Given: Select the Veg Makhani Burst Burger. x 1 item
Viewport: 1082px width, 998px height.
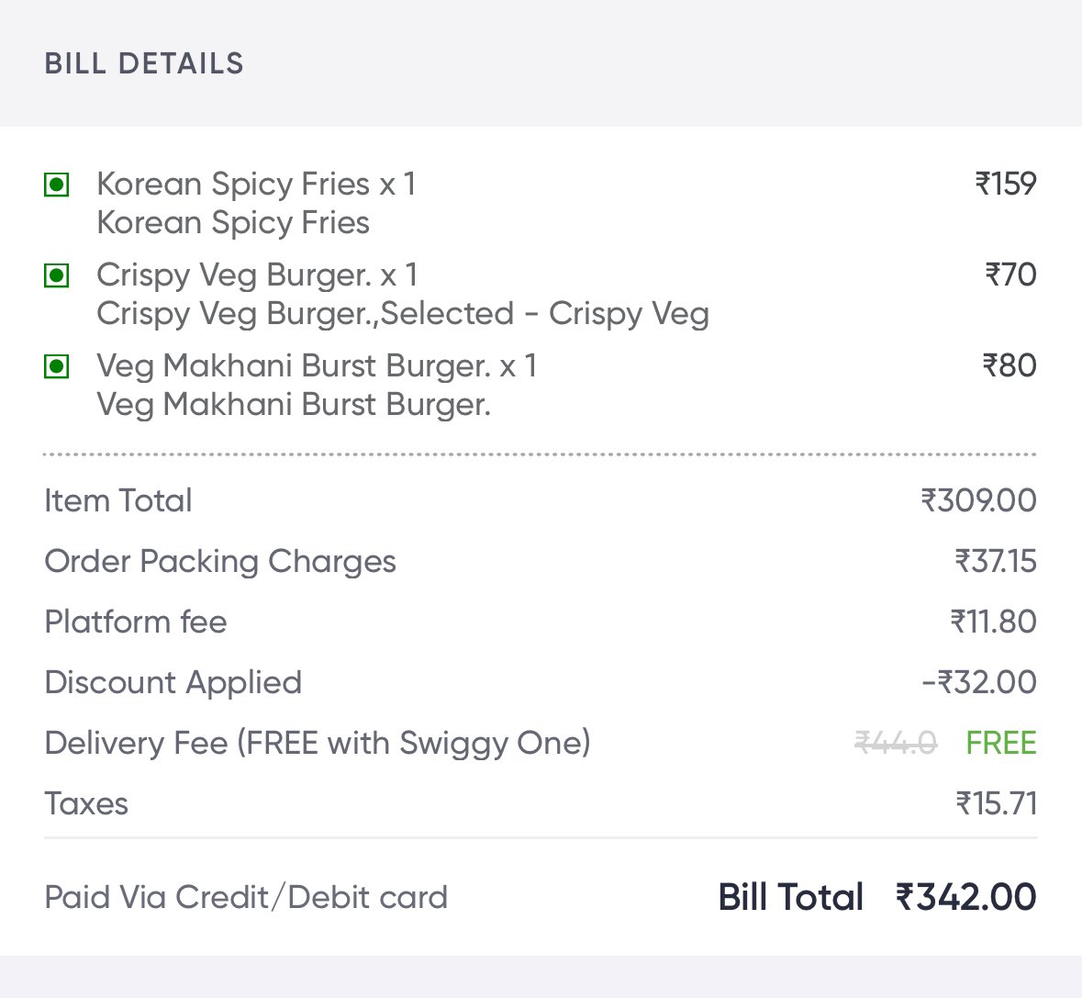Looking at the screenshot, I should click(317, 365).
